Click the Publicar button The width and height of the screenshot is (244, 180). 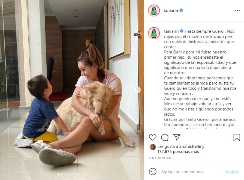(x=232, y=172)
